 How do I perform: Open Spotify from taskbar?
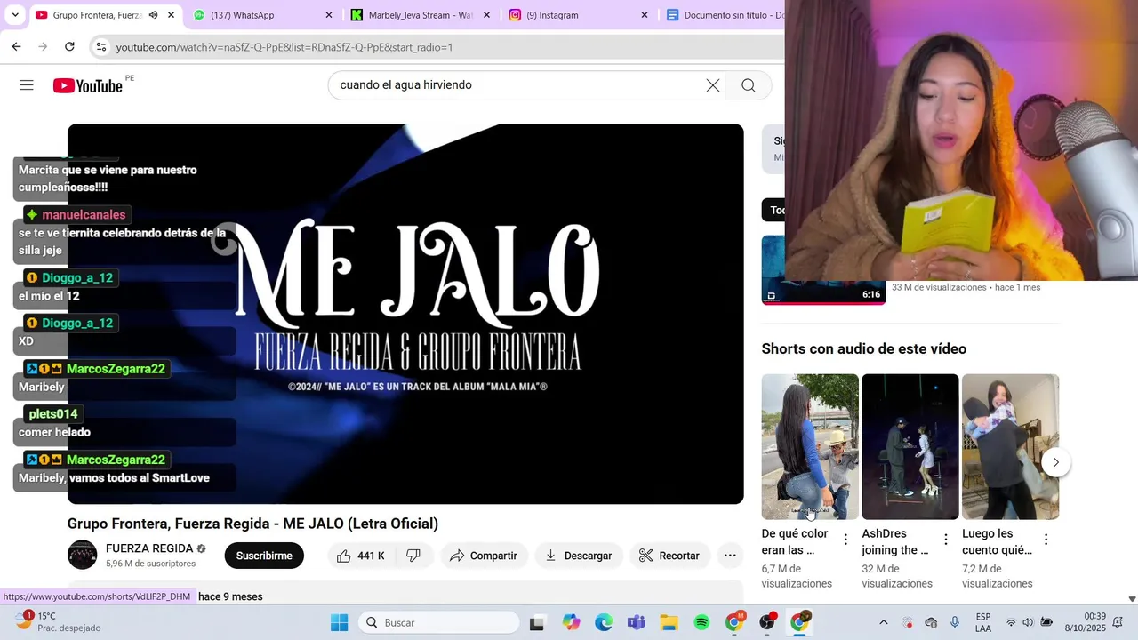[x=701, y=622]
